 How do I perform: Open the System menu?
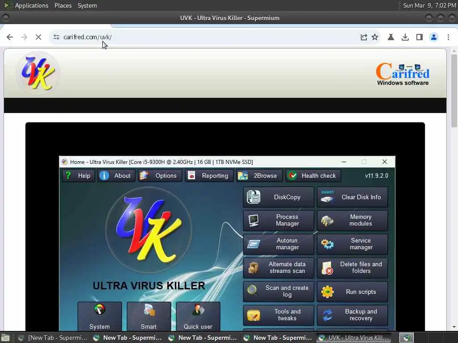[87, 5]
